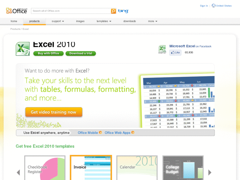Open the College Budget template thumbnail
This screenshot has height=180, width=240.
pos(183,168)
